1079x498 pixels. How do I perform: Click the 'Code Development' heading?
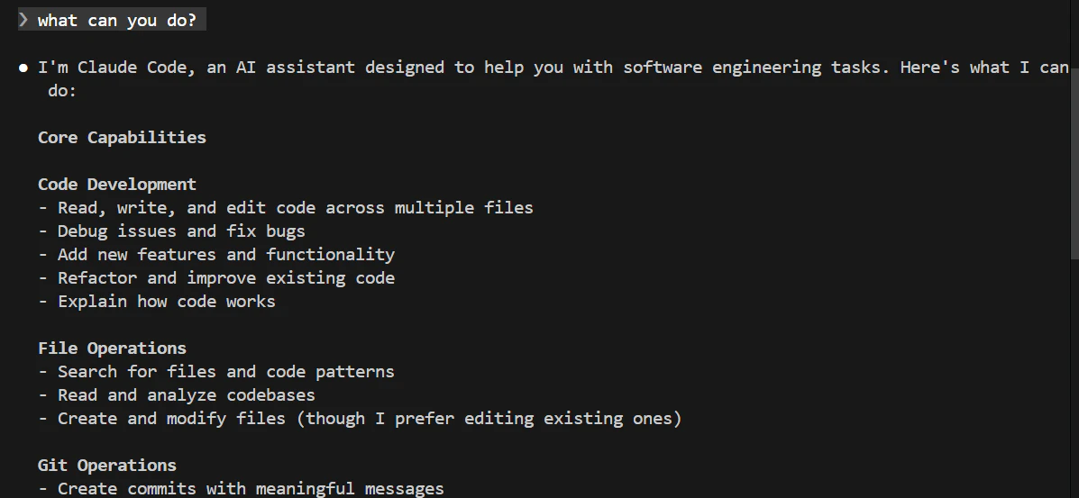pos(117,185)
